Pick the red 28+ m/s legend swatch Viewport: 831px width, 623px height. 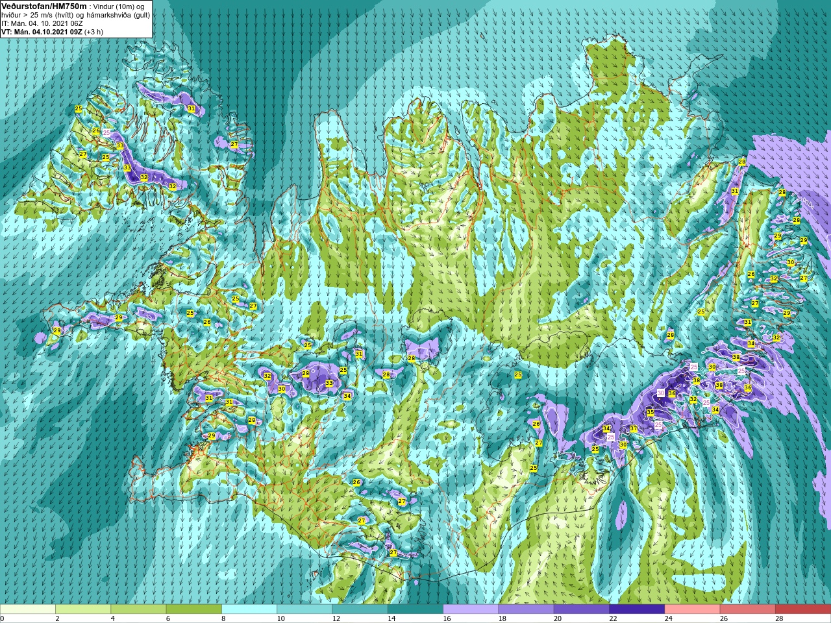(x=803, y=609)
